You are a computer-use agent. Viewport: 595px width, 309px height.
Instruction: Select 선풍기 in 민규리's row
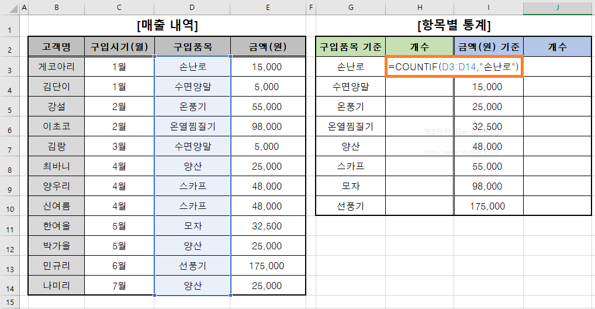tap(192, 266)
